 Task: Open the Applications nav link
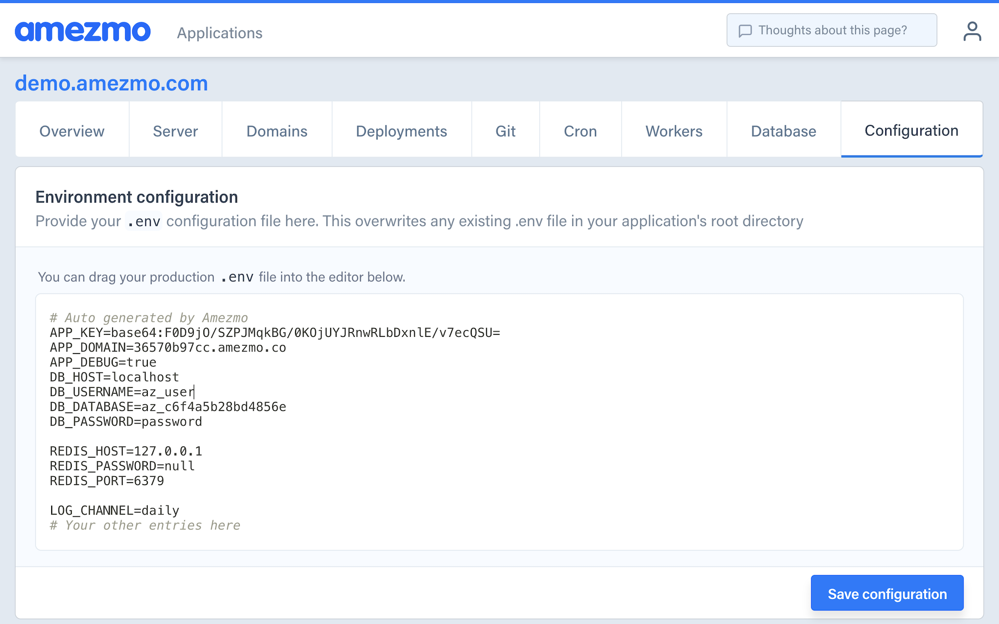[220, 33]
